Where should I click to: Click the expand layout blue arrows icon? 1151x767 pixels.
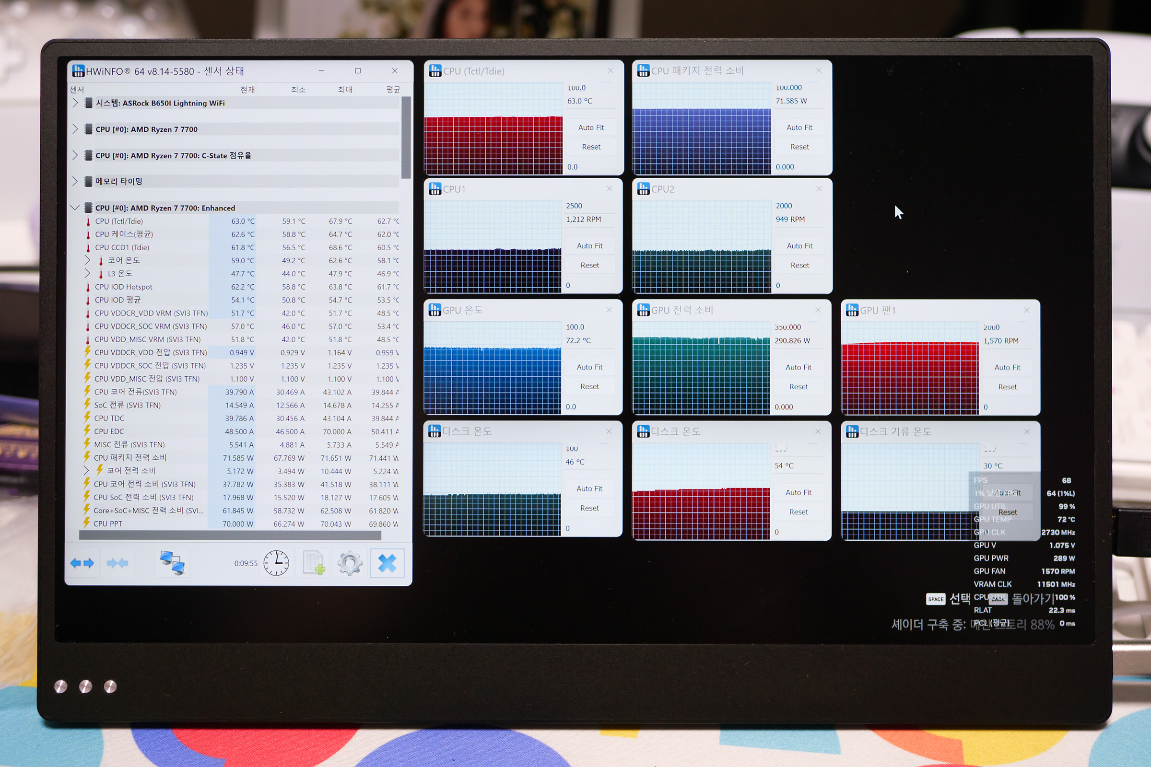[x=82, y=563]
